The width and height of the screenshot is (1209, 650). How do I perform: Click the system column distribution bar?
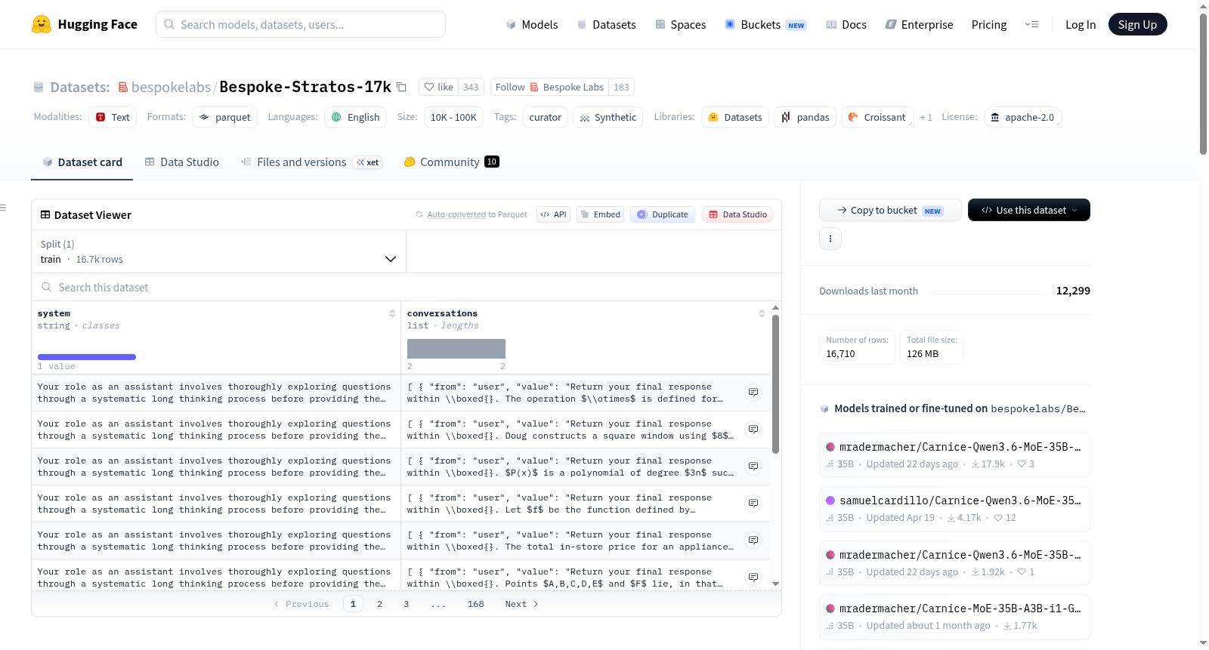coord(87,357)
